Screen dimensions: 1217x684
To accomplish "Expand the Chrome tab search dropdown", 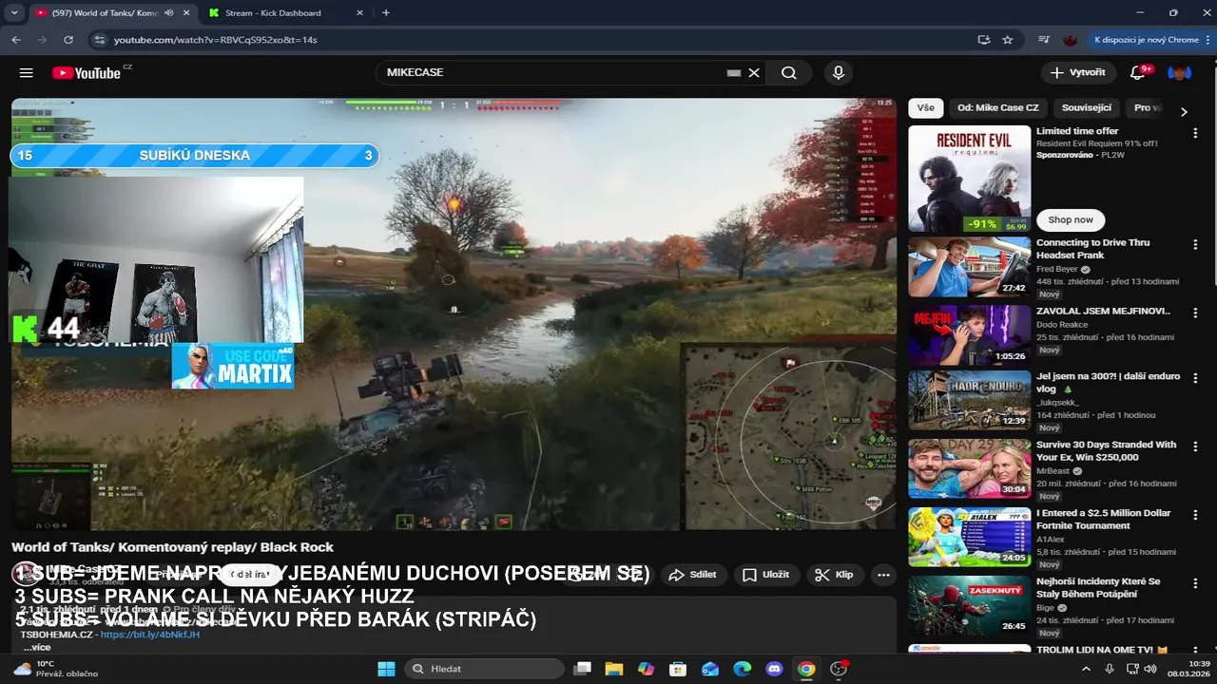I will tap(14, 13).
